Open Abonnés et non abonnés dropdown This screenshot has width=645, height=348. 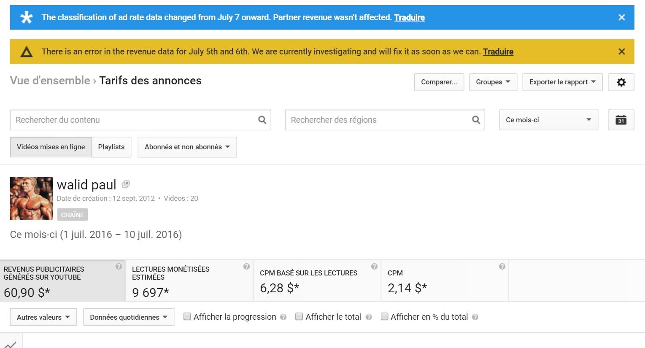[x=187, y=147]
